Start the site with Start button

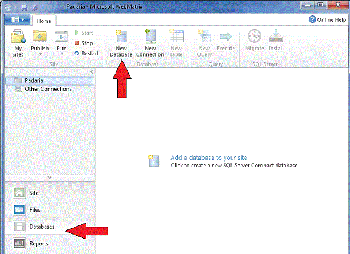[x=84, y=33]
